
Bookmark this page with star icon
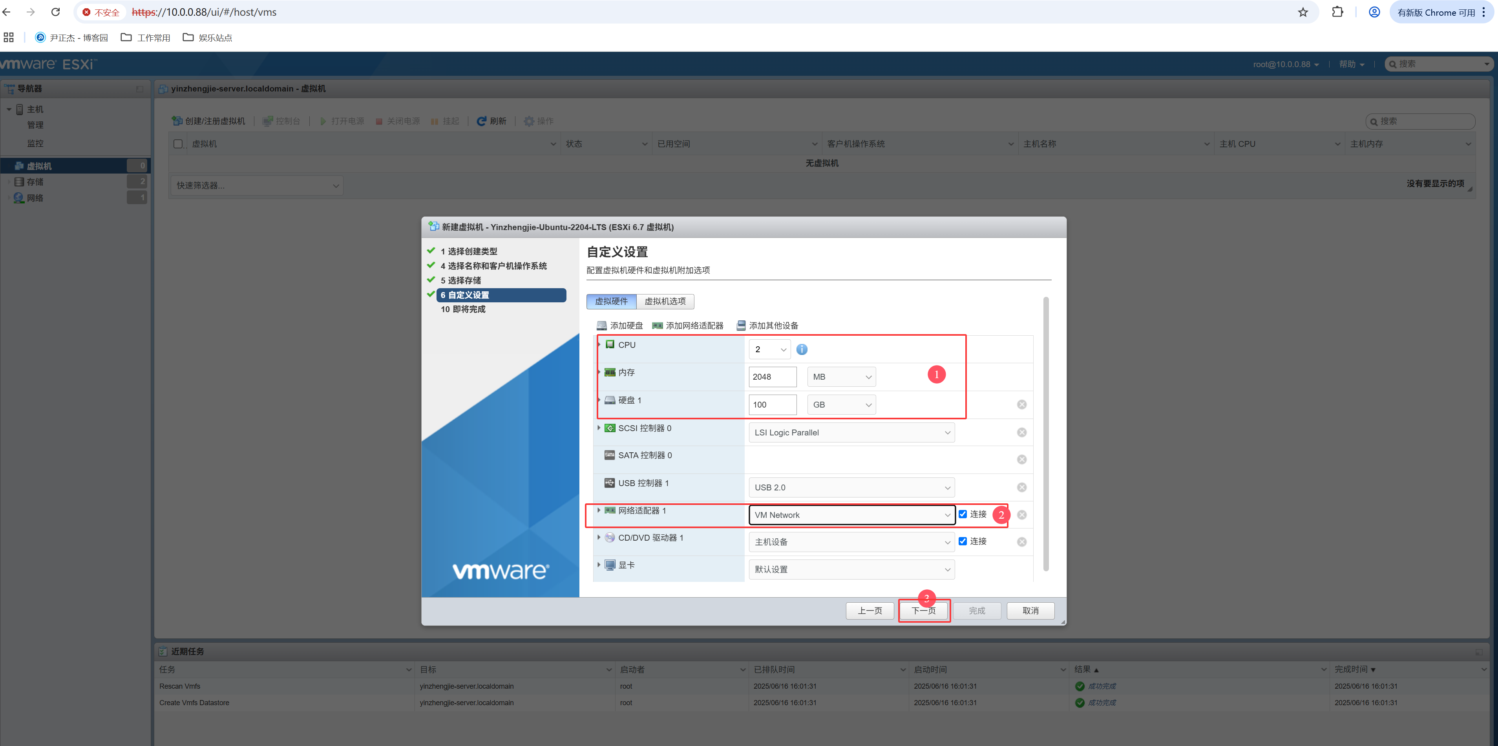[x=1303, y=12]
